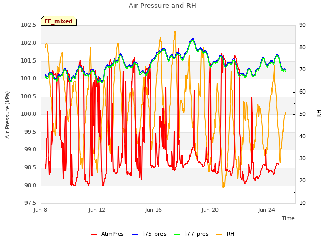Click the 100.5 pressure axis value
Viewport: 326px width, 244px height.
coord(29,96)
